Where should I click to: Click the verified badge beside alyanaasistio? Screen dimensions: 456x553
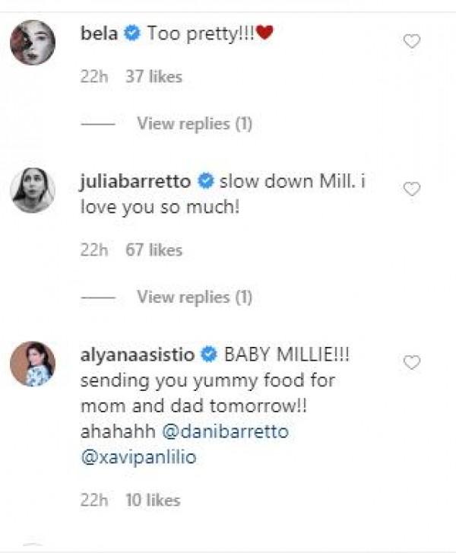(209, 355)
